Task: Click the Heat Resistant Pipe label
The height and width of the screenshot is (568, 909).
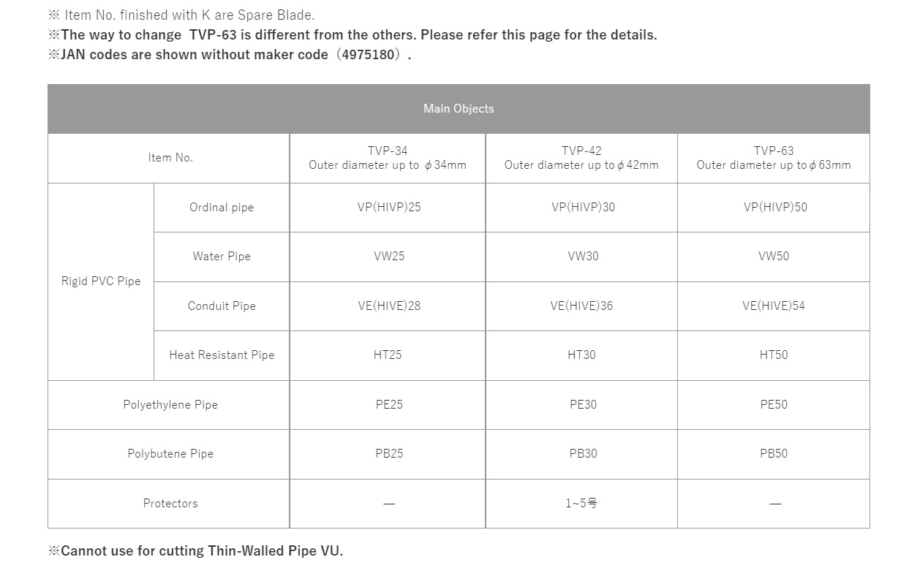Action: click(x=222, y=355)
